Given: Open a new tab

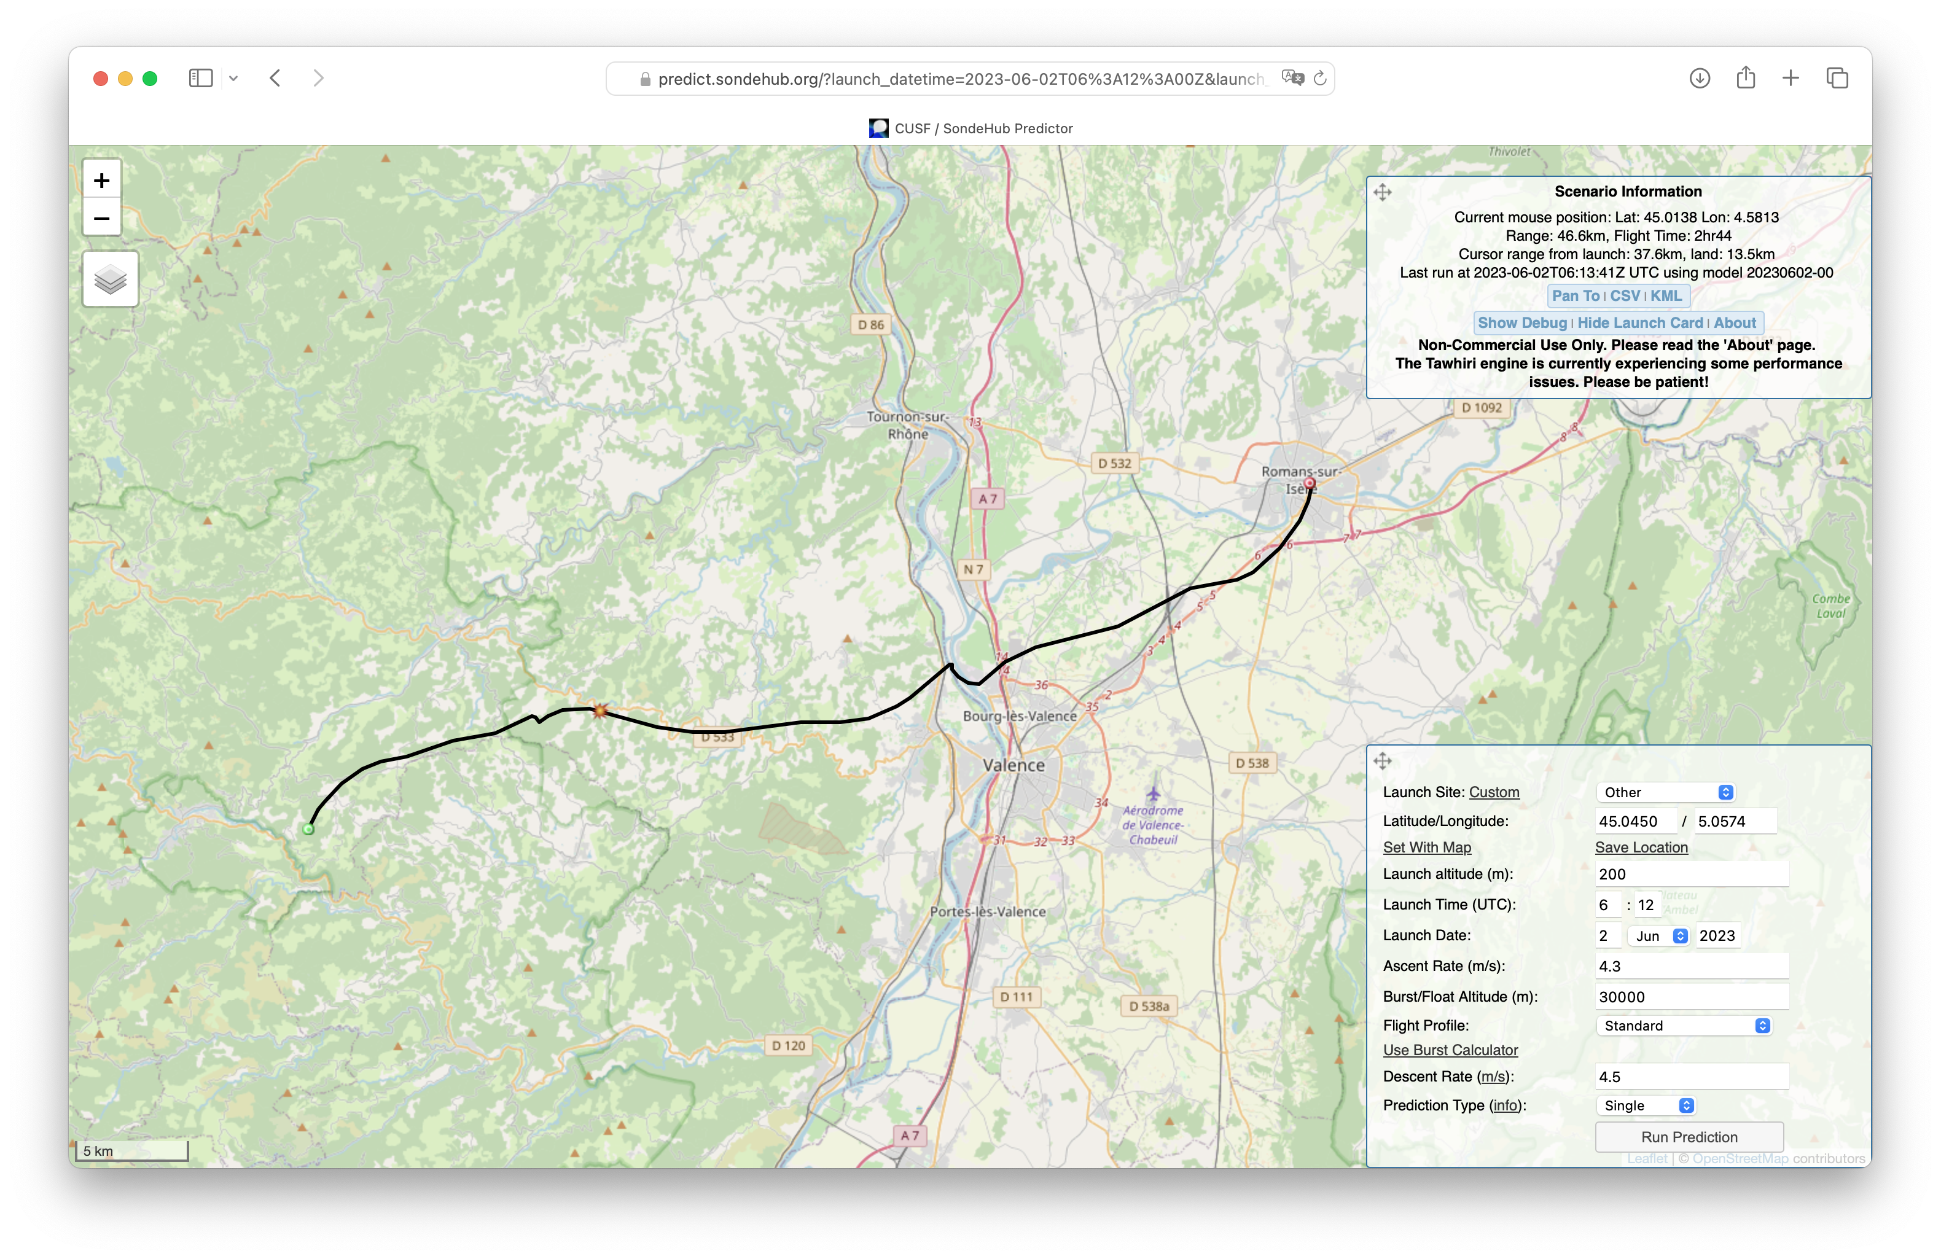Looking at the screenshot, I should coord(1791,78).
